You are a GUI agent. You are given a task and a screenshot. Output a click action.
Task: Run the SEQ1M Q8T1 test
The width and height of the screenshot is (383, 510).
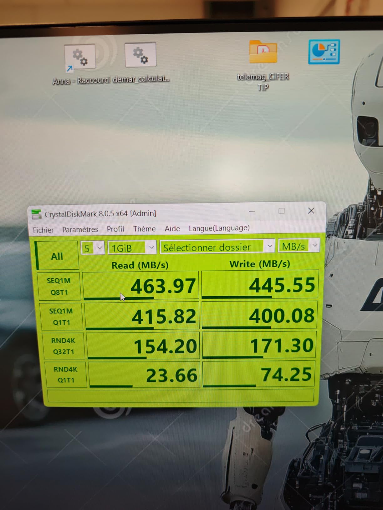pyautogui.click(x=59, y=286)
